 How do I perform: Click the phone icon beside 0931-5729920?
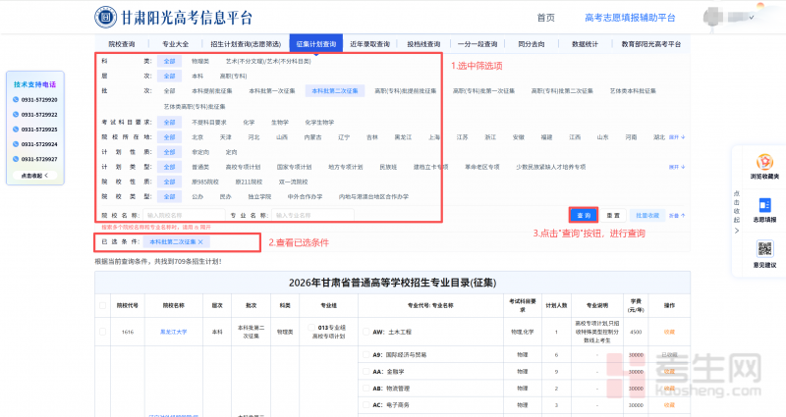click(x=16, y=100)
